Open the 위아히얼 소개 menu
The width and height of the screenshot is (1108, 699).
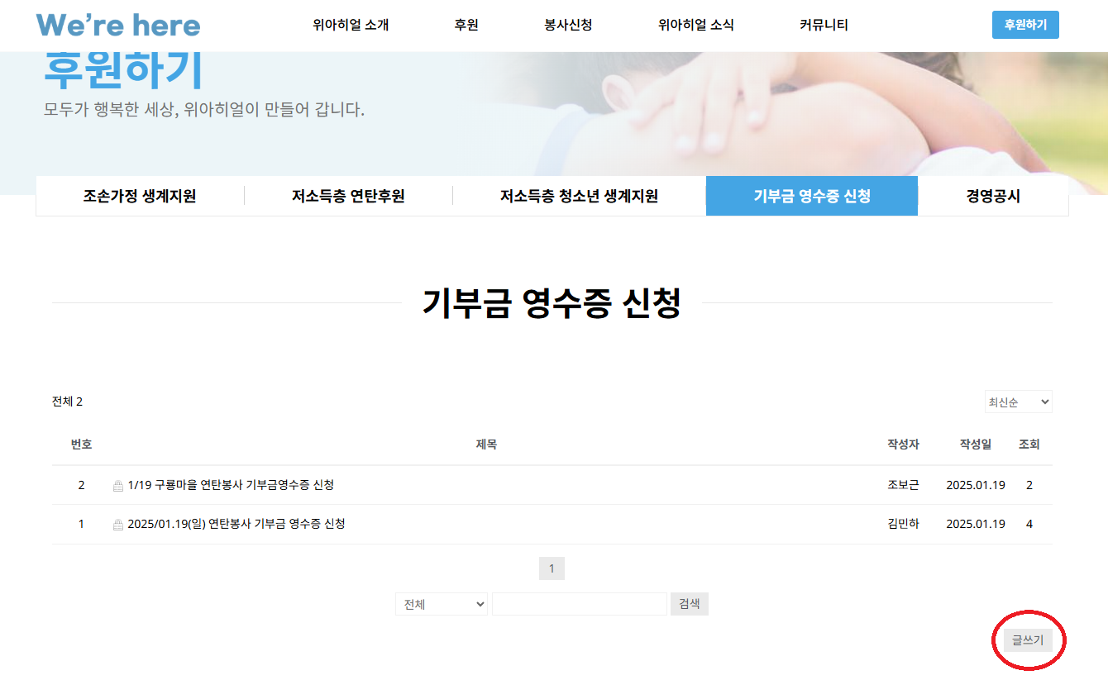pos(351,25)
